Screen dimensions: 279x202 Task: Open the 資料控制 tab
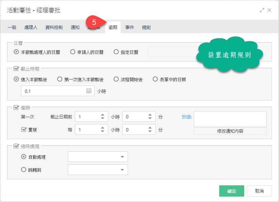click(54, 27)
